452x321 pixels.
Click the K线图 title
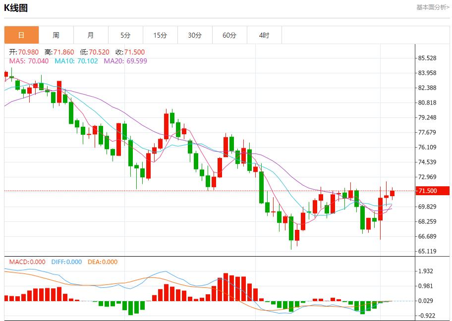coord(16,8)
